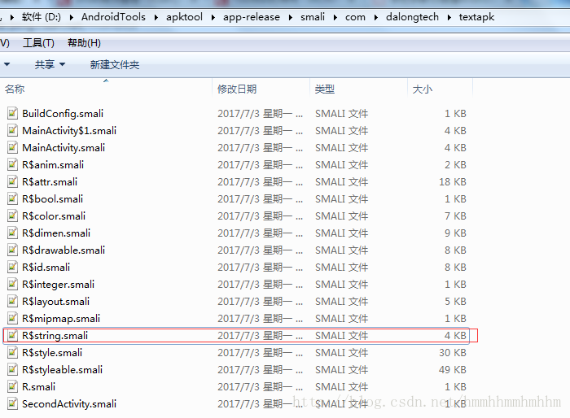Open the 帮助(H) menu
This screenshot has height=418, width=570.
pyautogui.click(x=84, y=43)
